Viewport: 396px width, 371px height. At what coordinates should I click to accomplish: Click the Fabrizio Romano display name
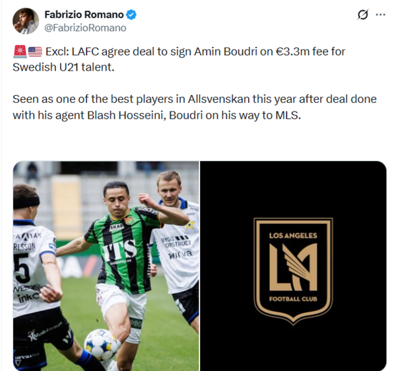pos(84,15)
